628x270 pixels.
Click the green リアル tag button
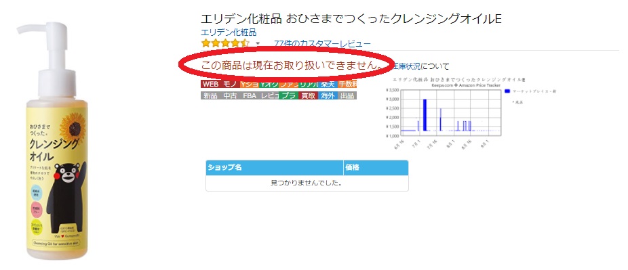click(x=308, y=85)
